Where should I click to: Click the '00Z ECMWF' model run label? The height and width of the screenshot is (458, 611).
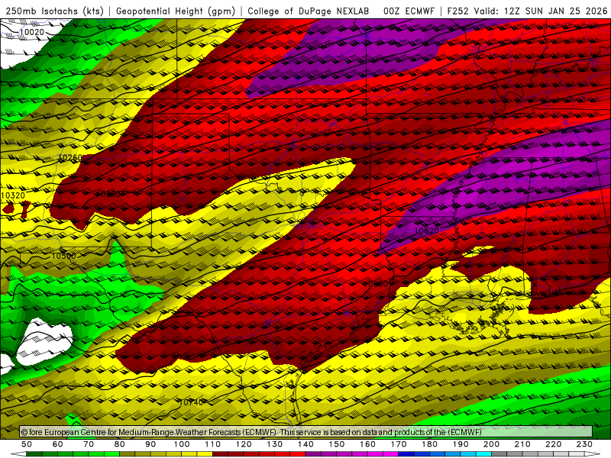[x=409, y=11]
